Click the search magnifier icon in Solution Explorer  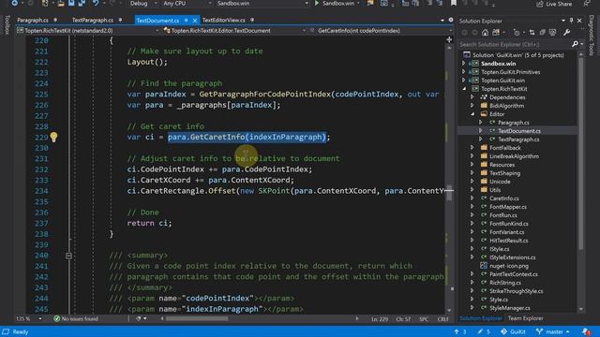coord(575,44)
